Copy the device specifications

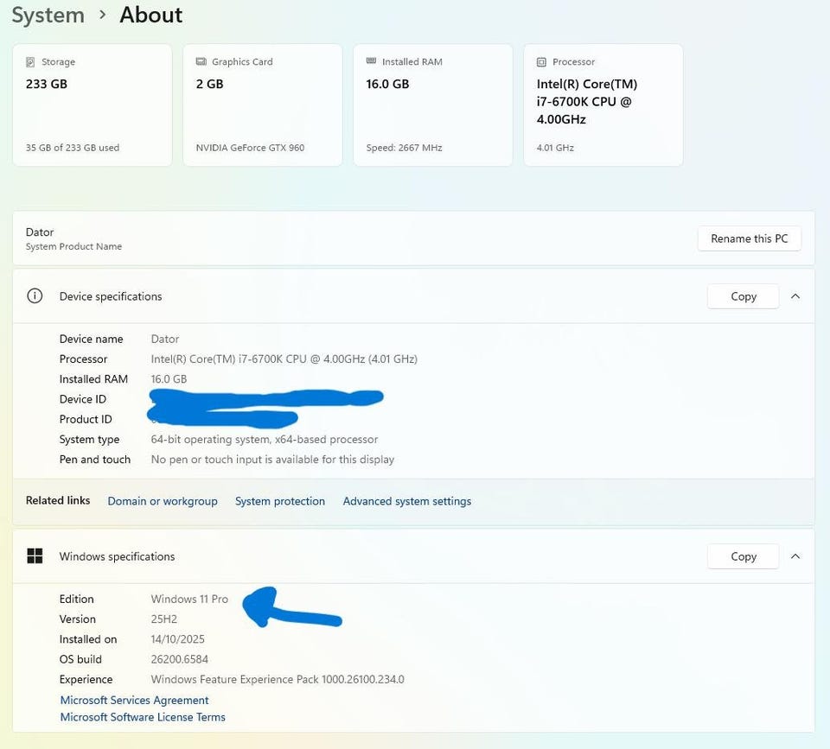(x=743, y=296)
